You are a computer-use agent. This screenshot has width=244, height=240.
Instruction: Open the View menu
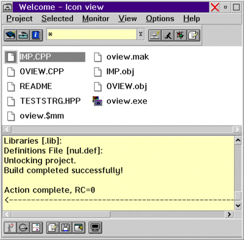point(127,18)
